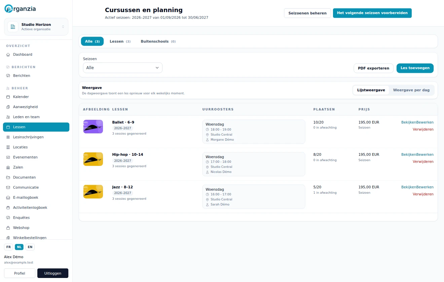444x282 pixels.
Task: Switch language to FR
Action: (x=8, y=247)
